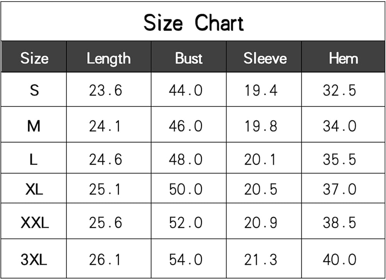The width and height of the screenshot is (386, 280).
Task: Click the Sleeve column header
Action: tap(265, 58)
